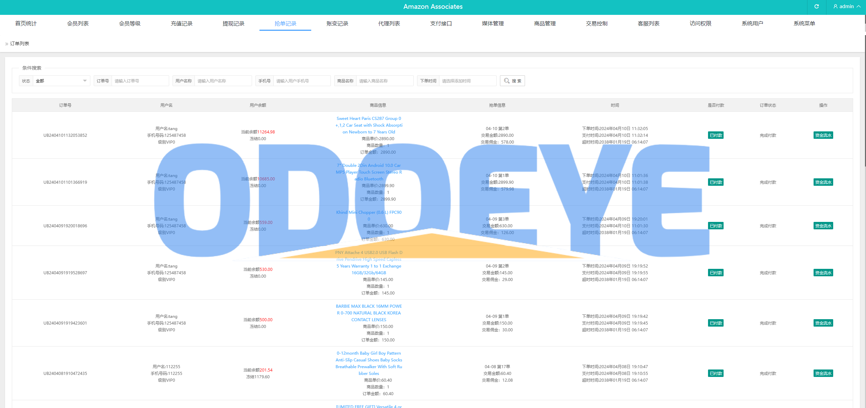The height and width of the screenshot is (408, 866).
Task: Go to 媒体管理 tab
Action: [493, 23]
